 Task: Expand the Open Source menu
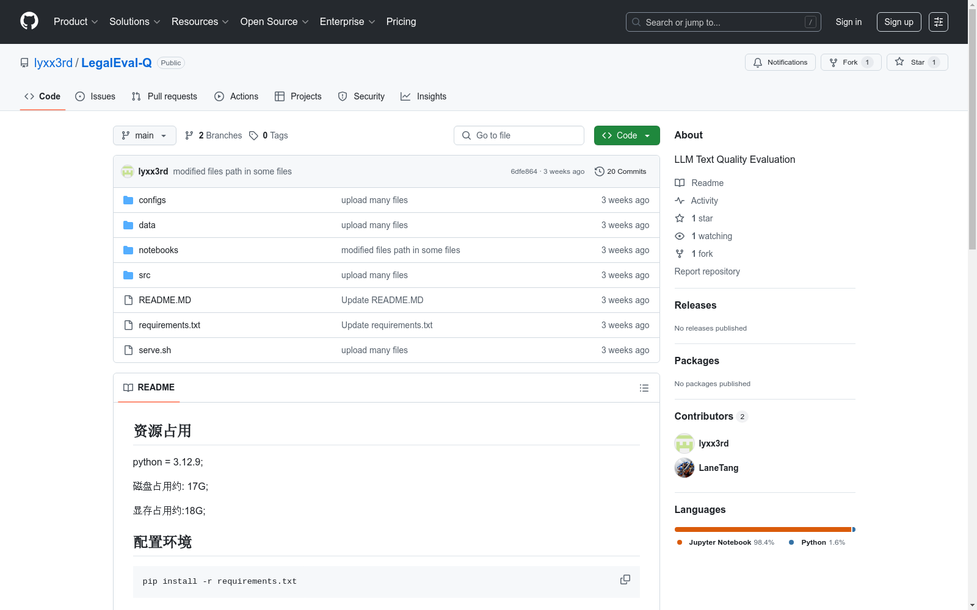pyautogui.click(x=275, y=21)
